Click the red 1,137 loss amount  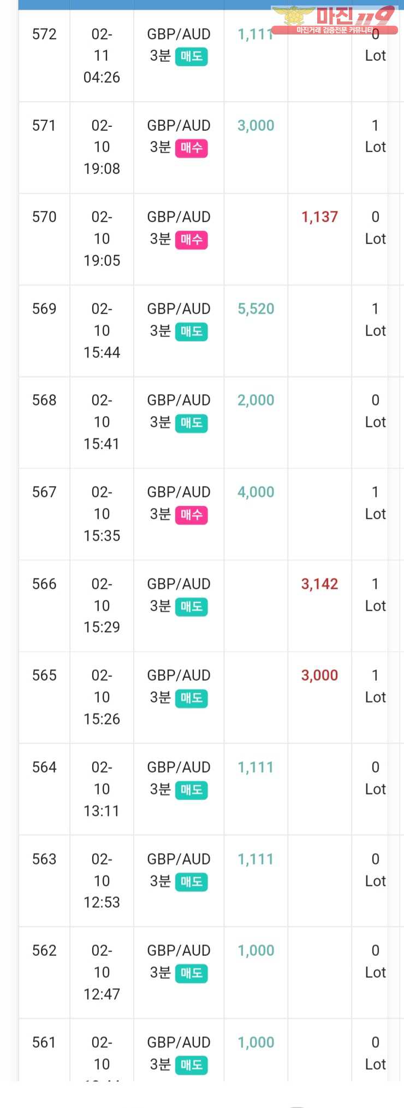click(x=319, y=217)
